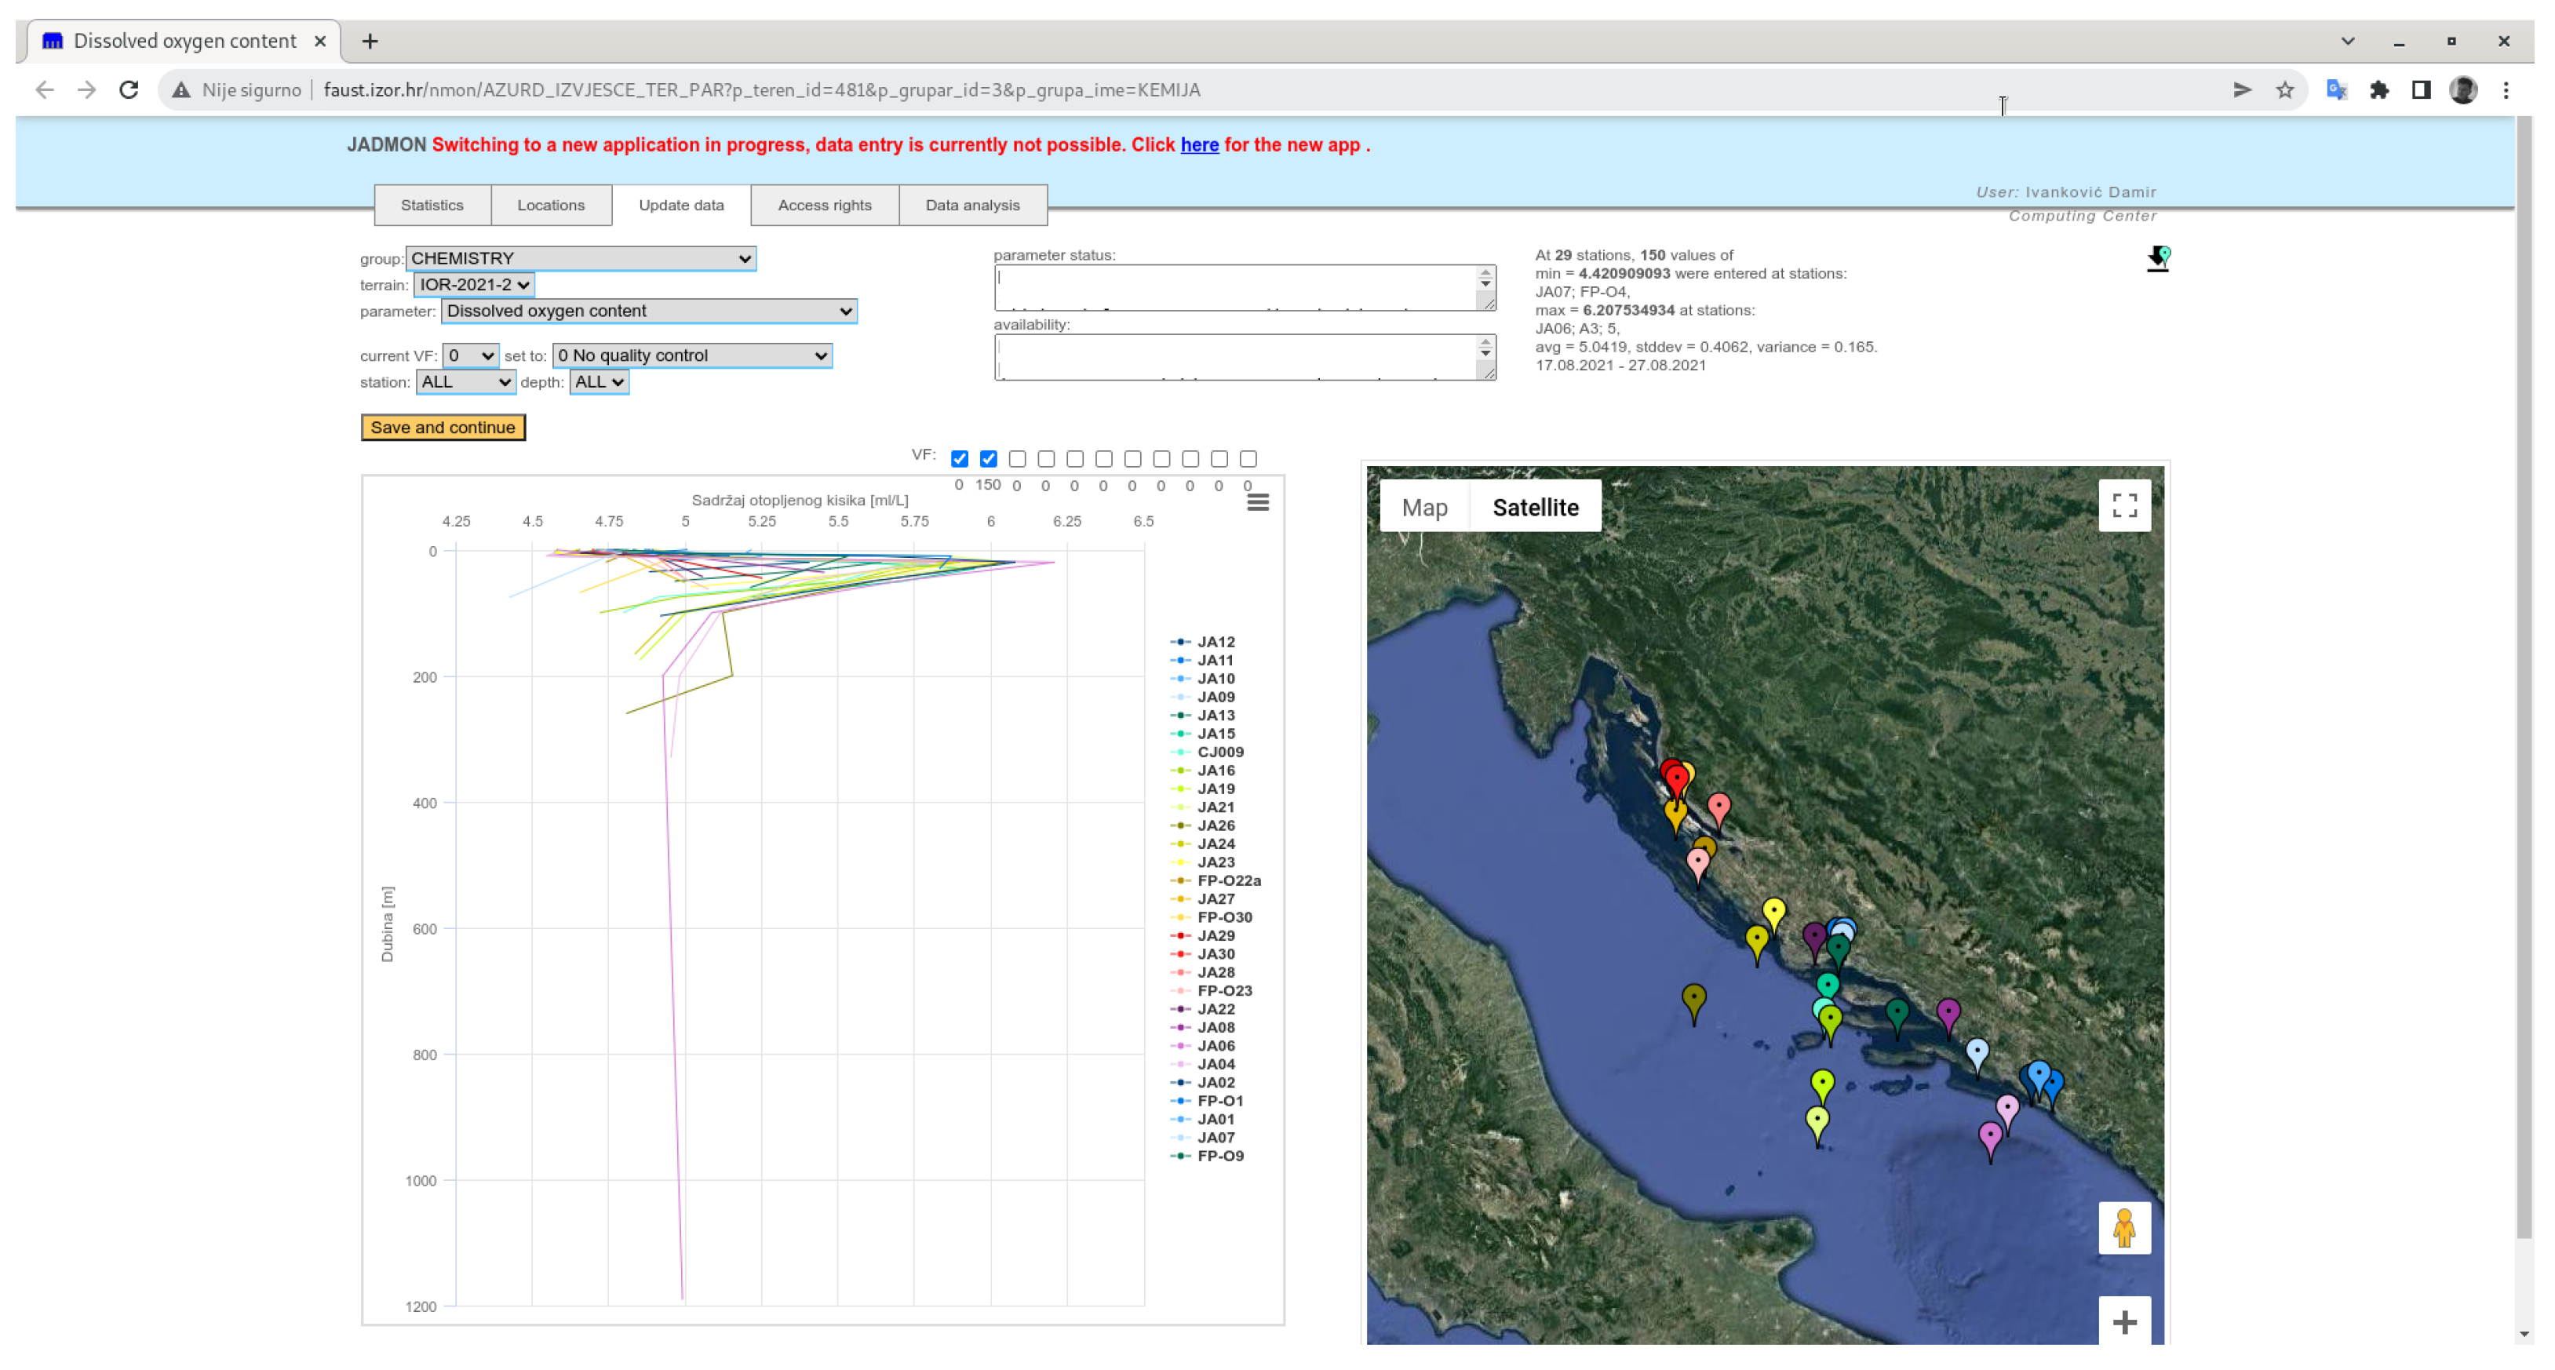Reload the page with the refresh icon
Screen dimensions: 2555x1370
129,90
